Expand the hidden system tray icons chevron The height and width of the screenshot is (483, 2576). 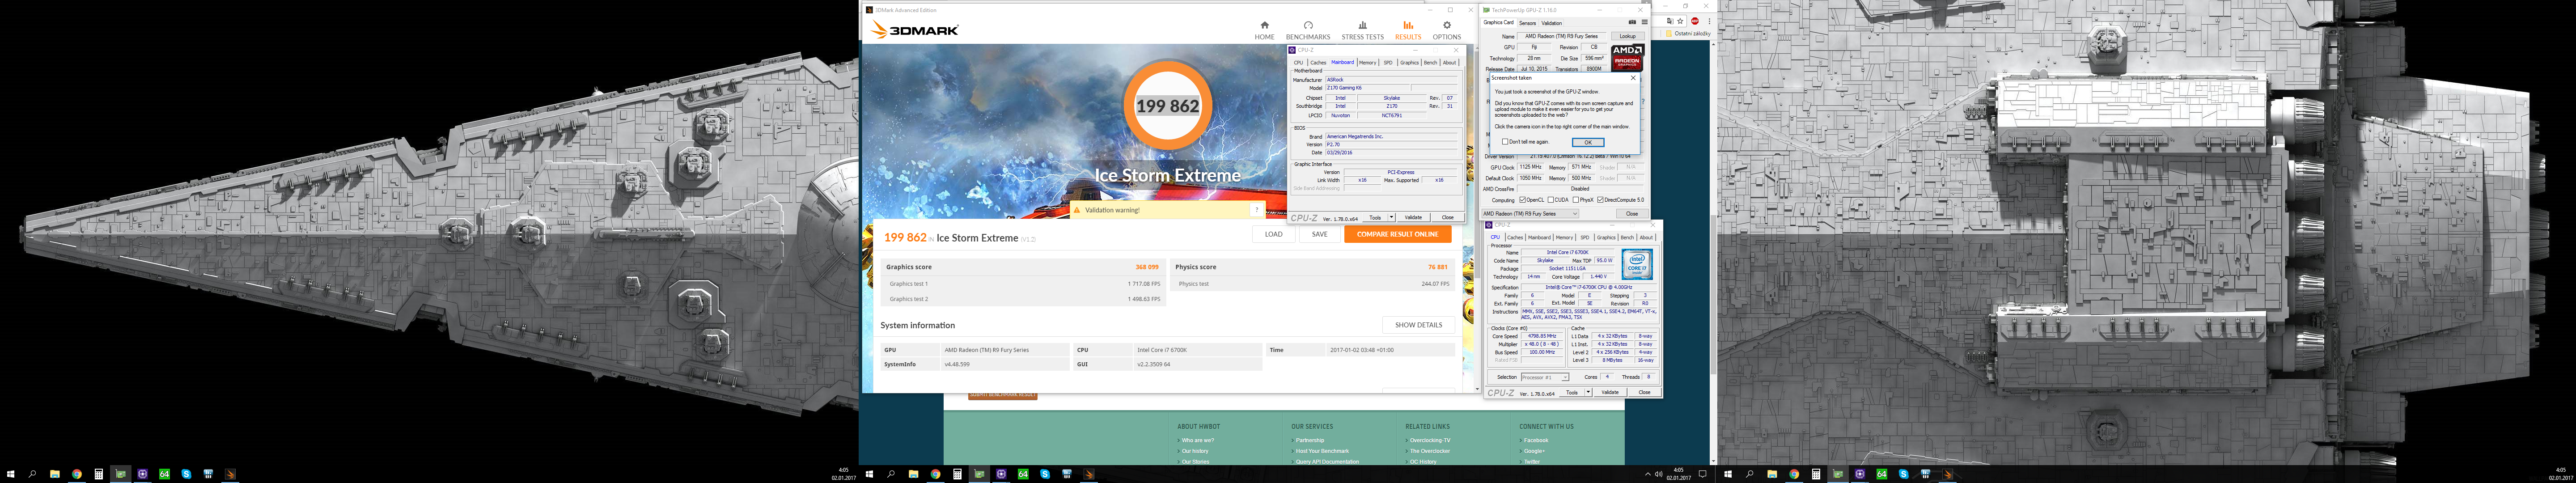point(1648,474)
